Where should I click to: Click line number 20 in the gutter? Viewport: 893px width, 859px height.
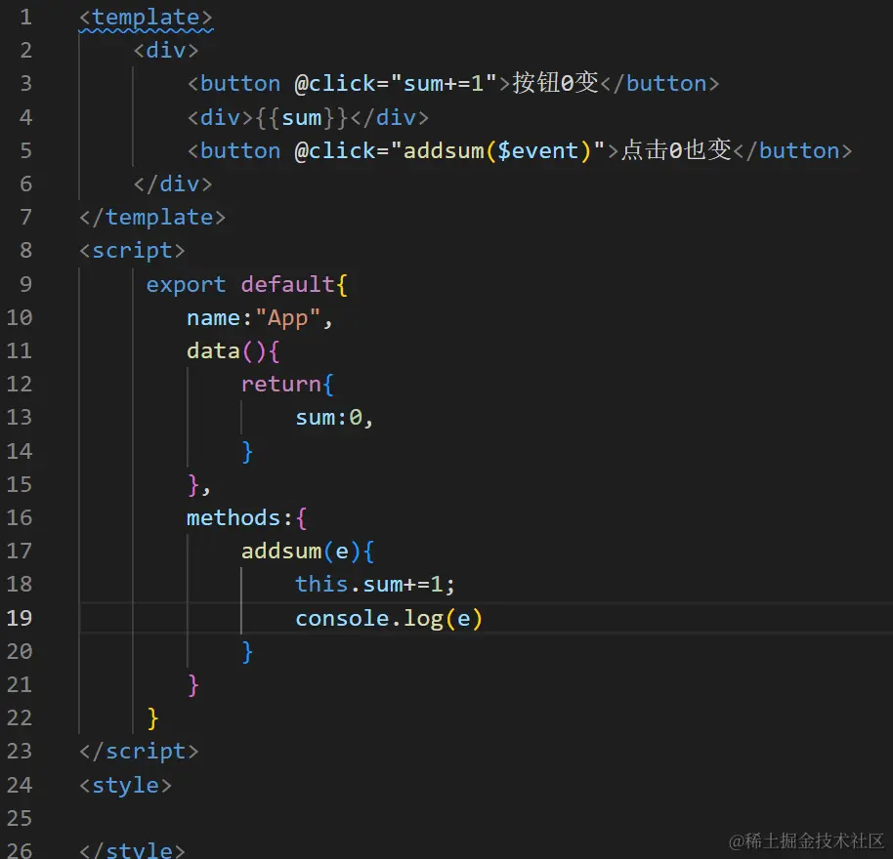click(x=20, y=652)
